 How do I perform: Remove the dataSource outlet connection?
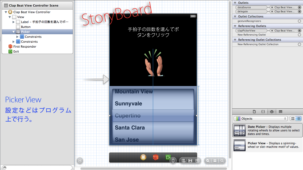(272, 7)
